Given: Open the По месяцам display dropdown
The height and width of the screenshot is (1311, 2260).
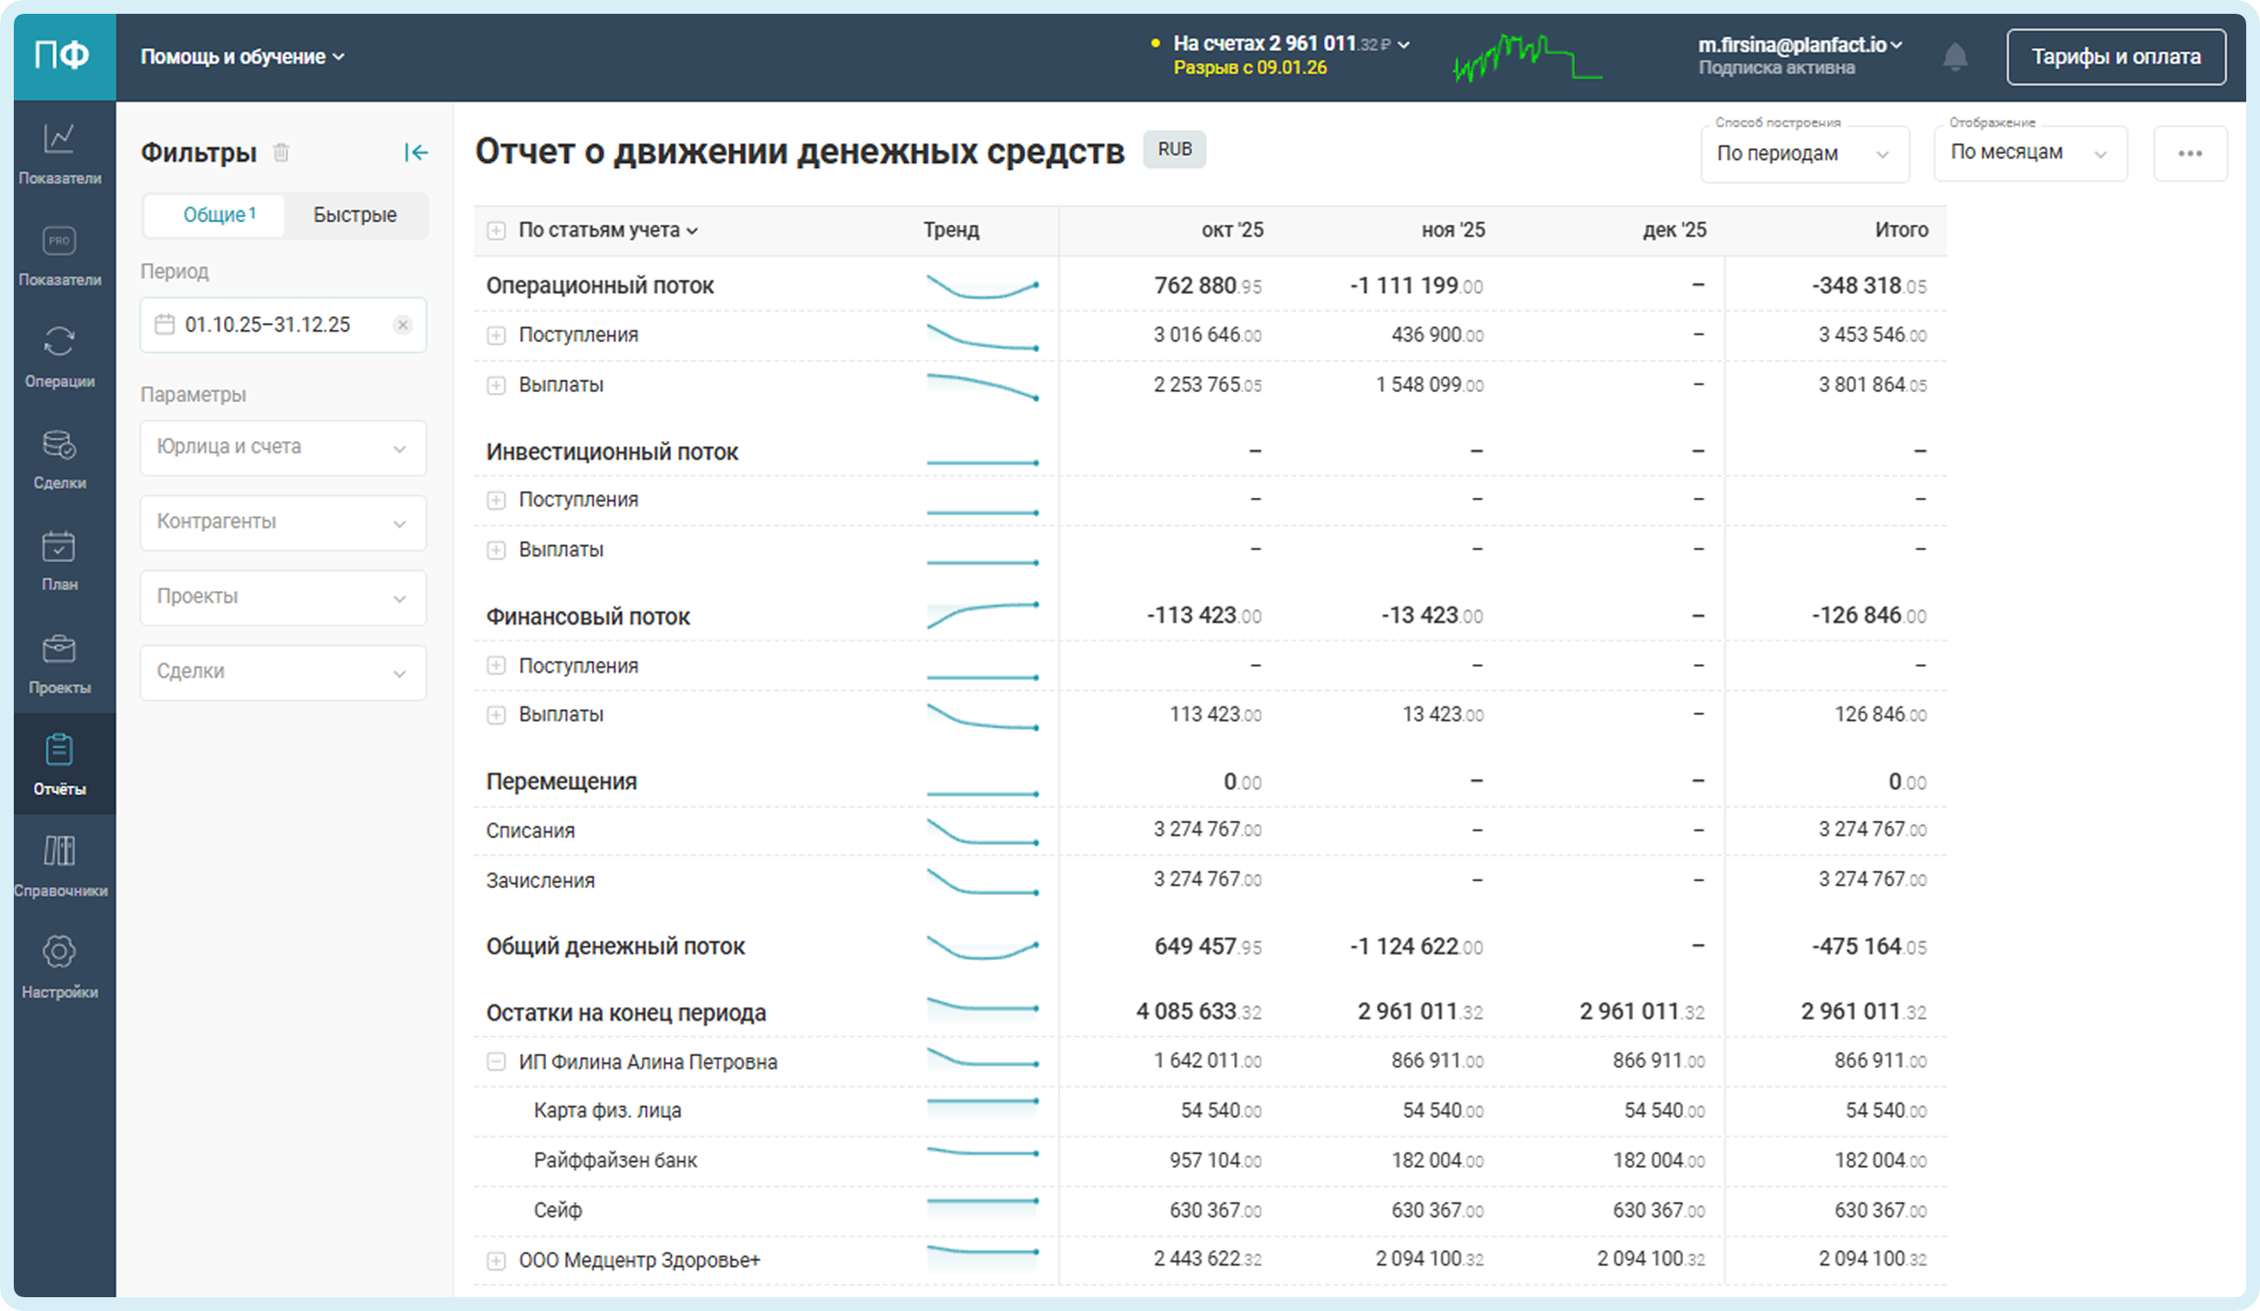Looking at the screenshot, I should (x=2029, y=153).
